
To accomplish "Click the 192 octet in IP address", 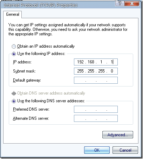I will click(80, 62).
